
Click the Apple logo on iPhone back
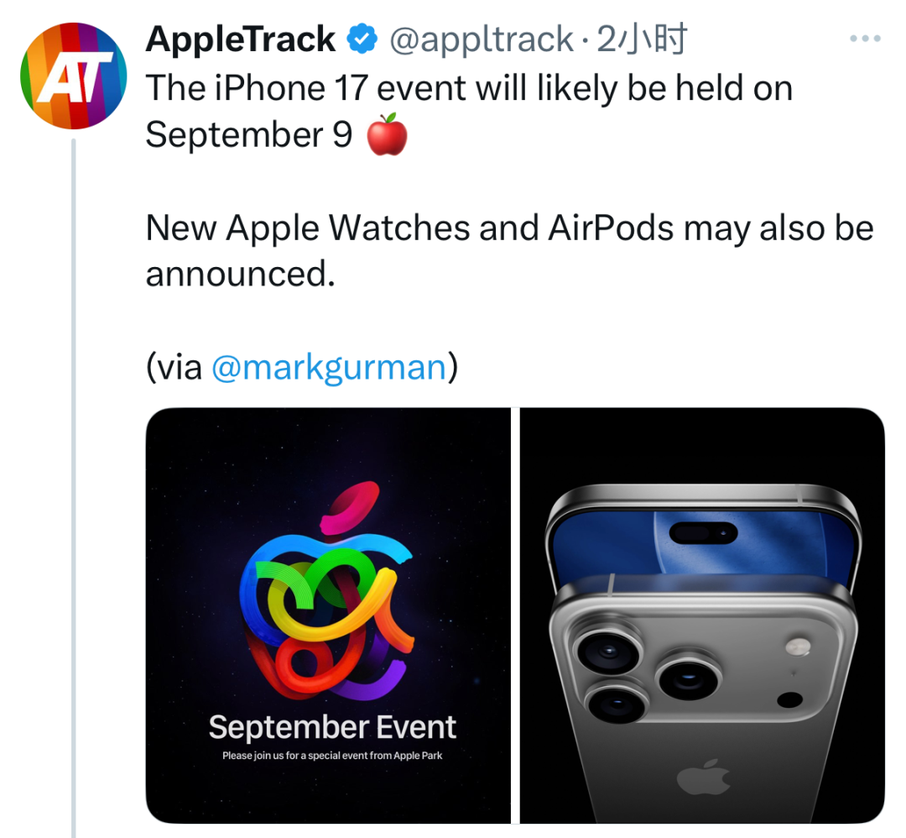[x=703, y=778]
